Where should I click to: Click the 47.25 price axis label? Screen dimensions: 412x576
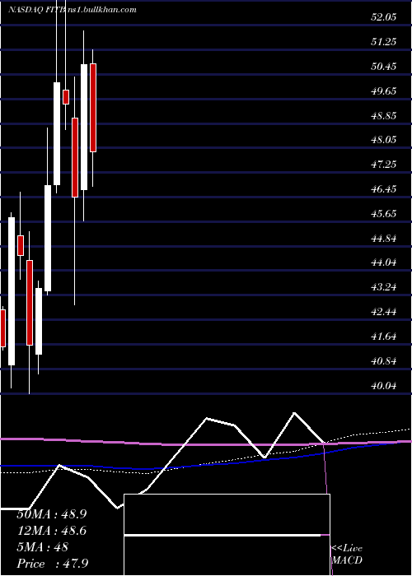point(384,165)
